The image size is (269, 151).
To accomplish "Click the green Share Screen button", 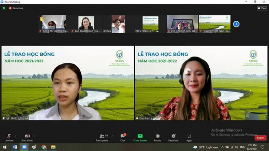I will click(140, 138).
